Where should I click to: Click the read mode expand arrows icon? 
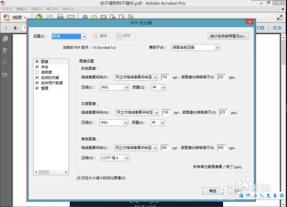pos(280,17)
